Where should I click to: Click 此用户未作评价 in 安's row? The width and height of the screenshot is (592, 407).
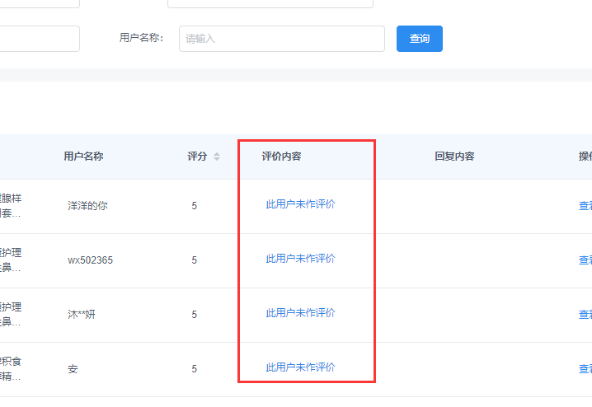[300, 367]
